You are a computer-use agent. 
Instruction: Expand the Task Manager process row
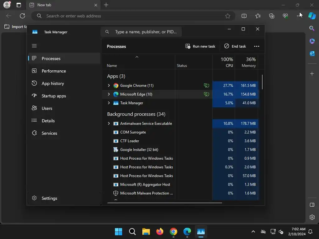(109, 103)
